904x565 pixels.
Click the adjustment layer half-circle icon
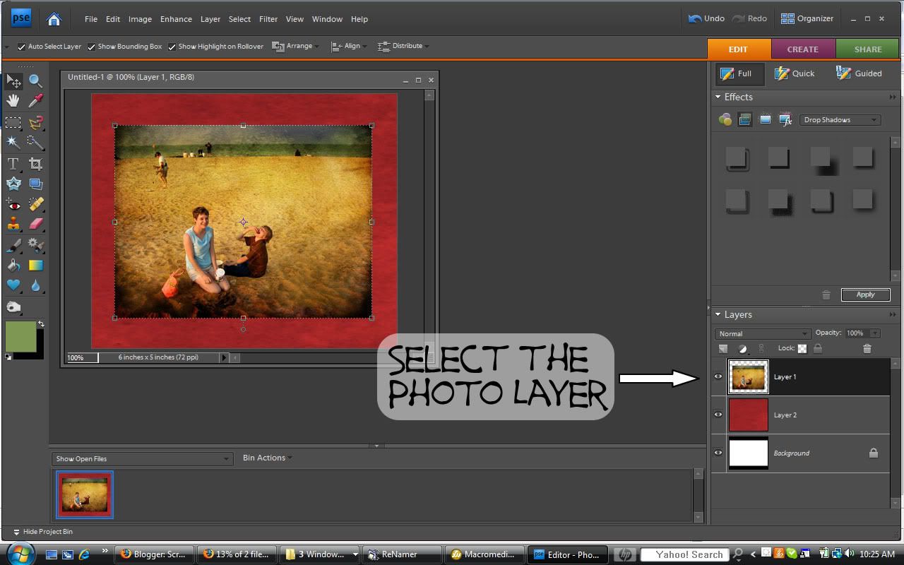coord(742,349)
